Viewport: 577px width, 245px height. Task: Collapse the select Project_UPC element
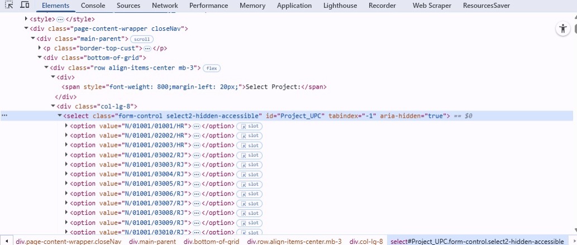pyautogui.click(x=60, y=116)
